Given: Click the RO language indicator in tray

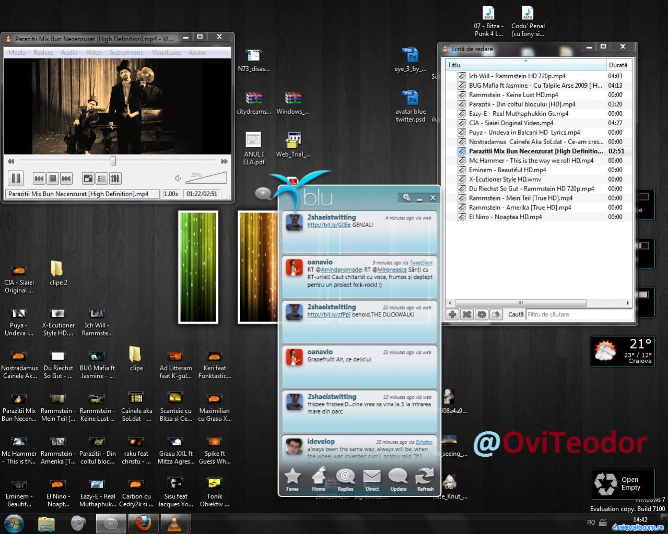Looking at the screenshot, I should tap(591, 522).
